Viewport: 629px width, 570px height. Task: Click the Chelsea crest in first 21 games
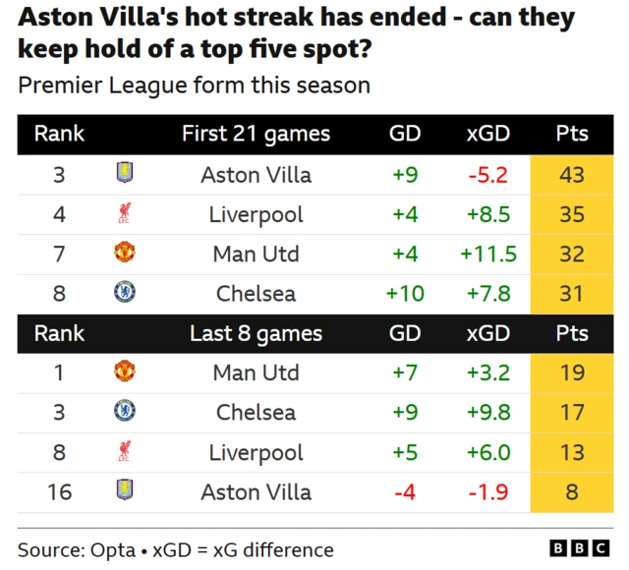[x=125, y=292]
